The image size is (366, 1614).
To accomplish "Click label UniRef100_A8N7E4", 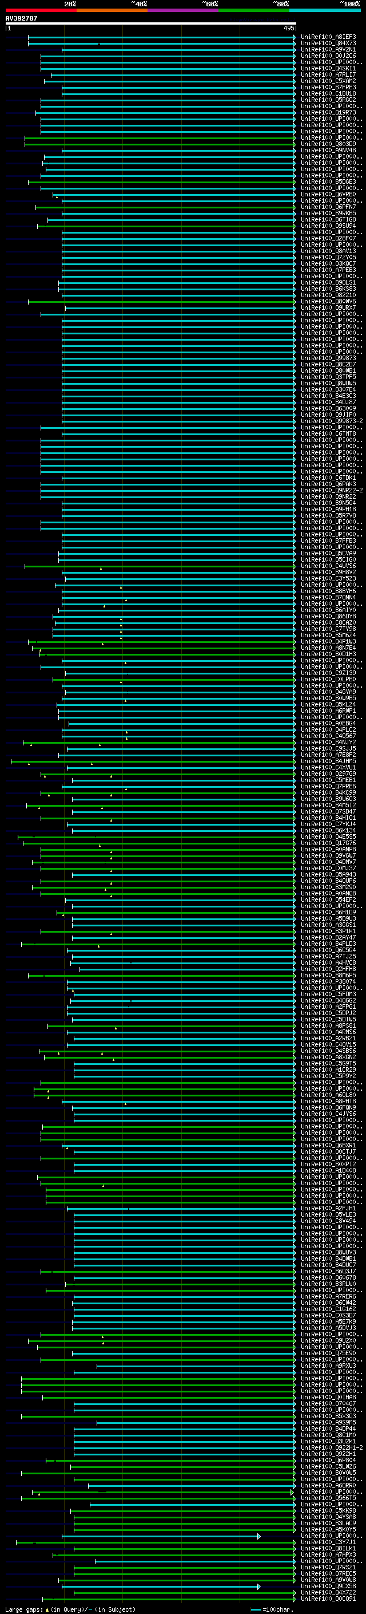I will pos(328,648).
